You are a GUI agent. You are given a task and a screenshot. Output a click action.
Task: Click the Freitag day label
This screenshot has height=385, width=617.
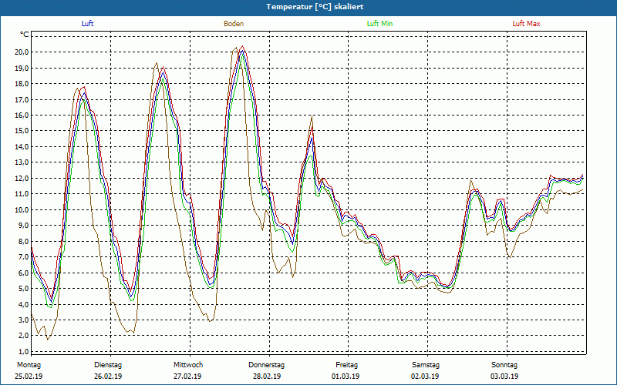tap(346, 365)
